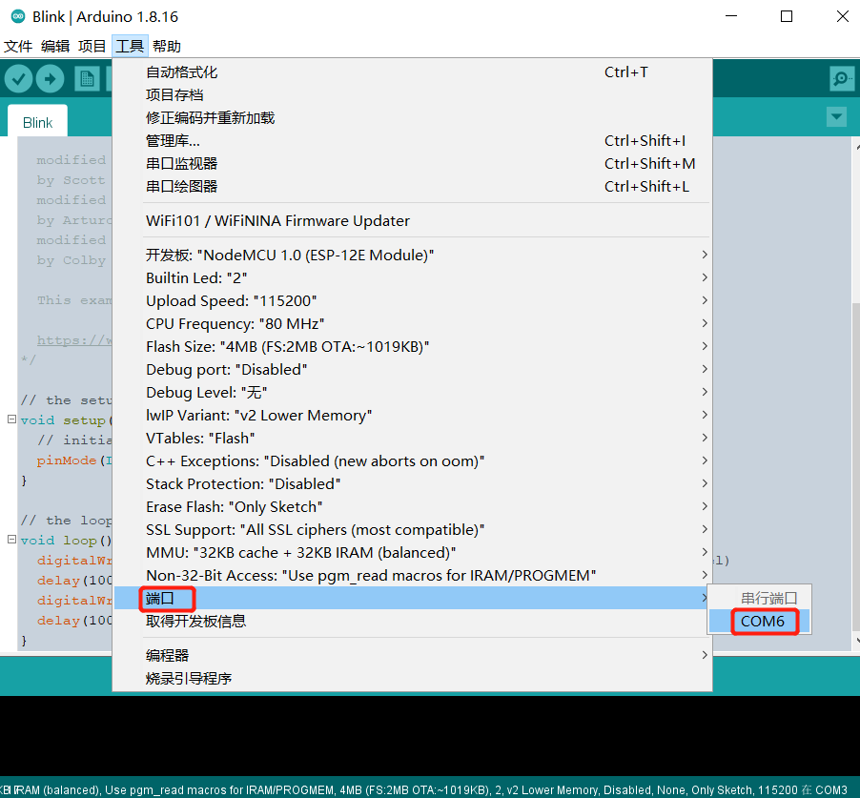Click the black console output area
The height and width of the screenshot is (798, 860).
pyautogui.click(x=430, y=736)
